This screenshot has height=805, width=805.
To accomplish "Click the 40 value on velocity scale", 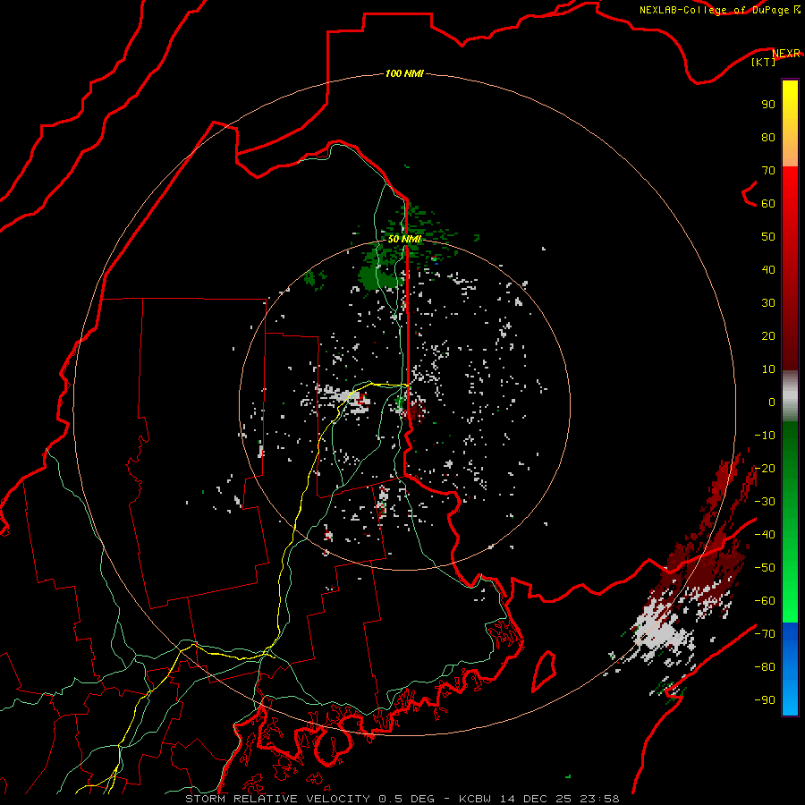I will (x=768, y=269).
